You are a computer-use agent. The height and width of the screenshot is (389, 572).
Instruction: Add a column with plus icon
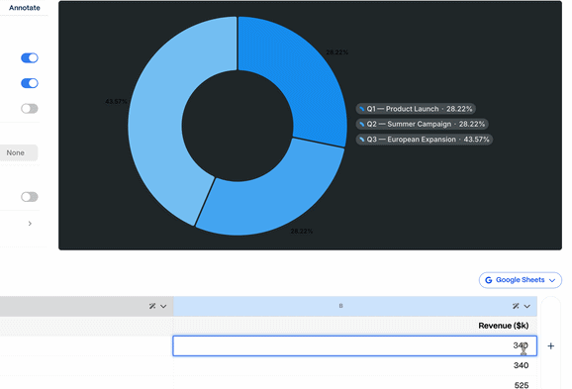click(551, 345)
